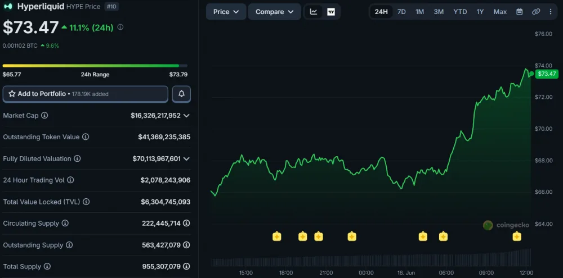
Task: Select the 1M time range
Action: point(420,12)
